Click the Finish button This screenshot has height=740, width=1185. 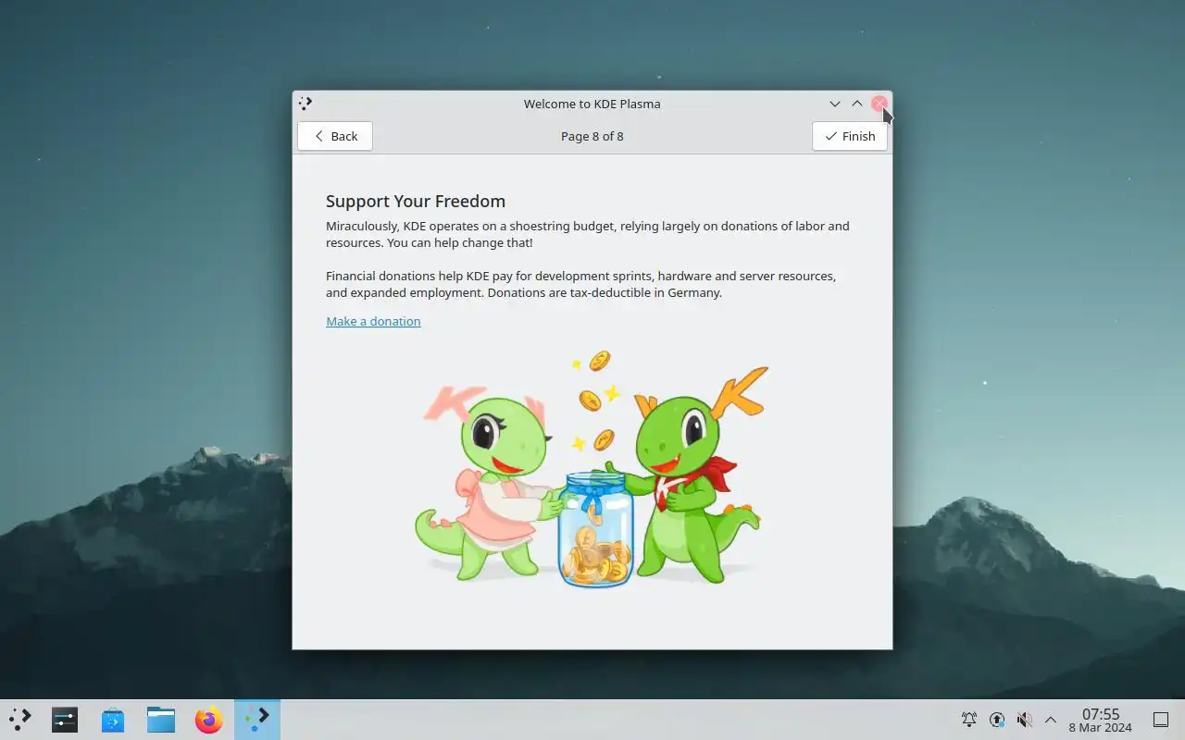coord(850,136)
